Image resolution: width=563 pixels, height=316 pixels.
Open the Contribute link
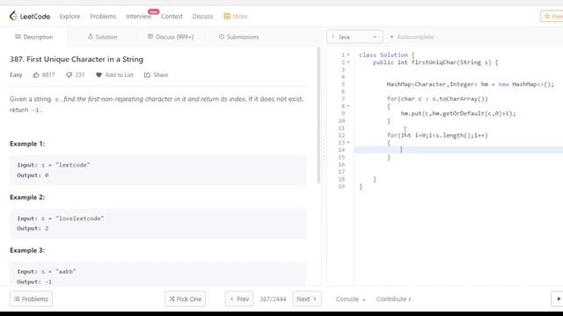393,298
